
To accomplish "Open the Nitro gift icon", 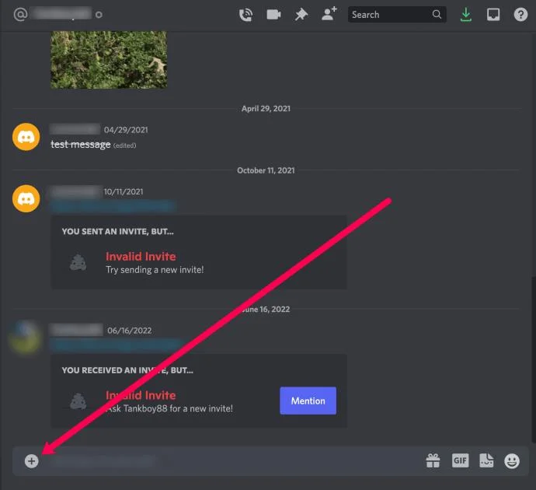I will 433,460.
